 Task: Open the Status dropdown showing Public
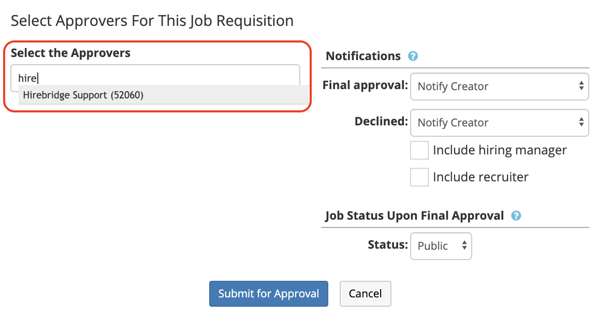[x=441, y=246]
